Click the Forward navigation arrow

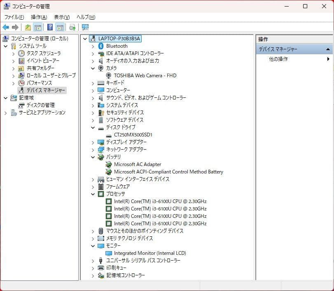coord(15,27)
